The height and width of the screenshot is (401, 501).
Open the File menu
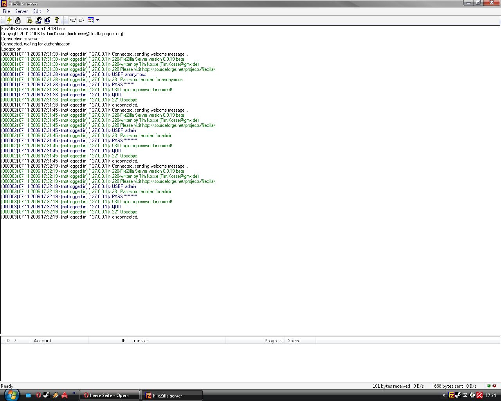(x=6, y=11)
